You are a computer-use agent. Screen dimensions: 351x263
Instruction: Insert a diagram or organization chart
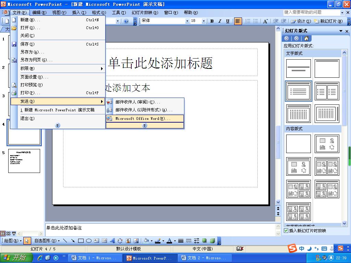(x=120, y=241)
